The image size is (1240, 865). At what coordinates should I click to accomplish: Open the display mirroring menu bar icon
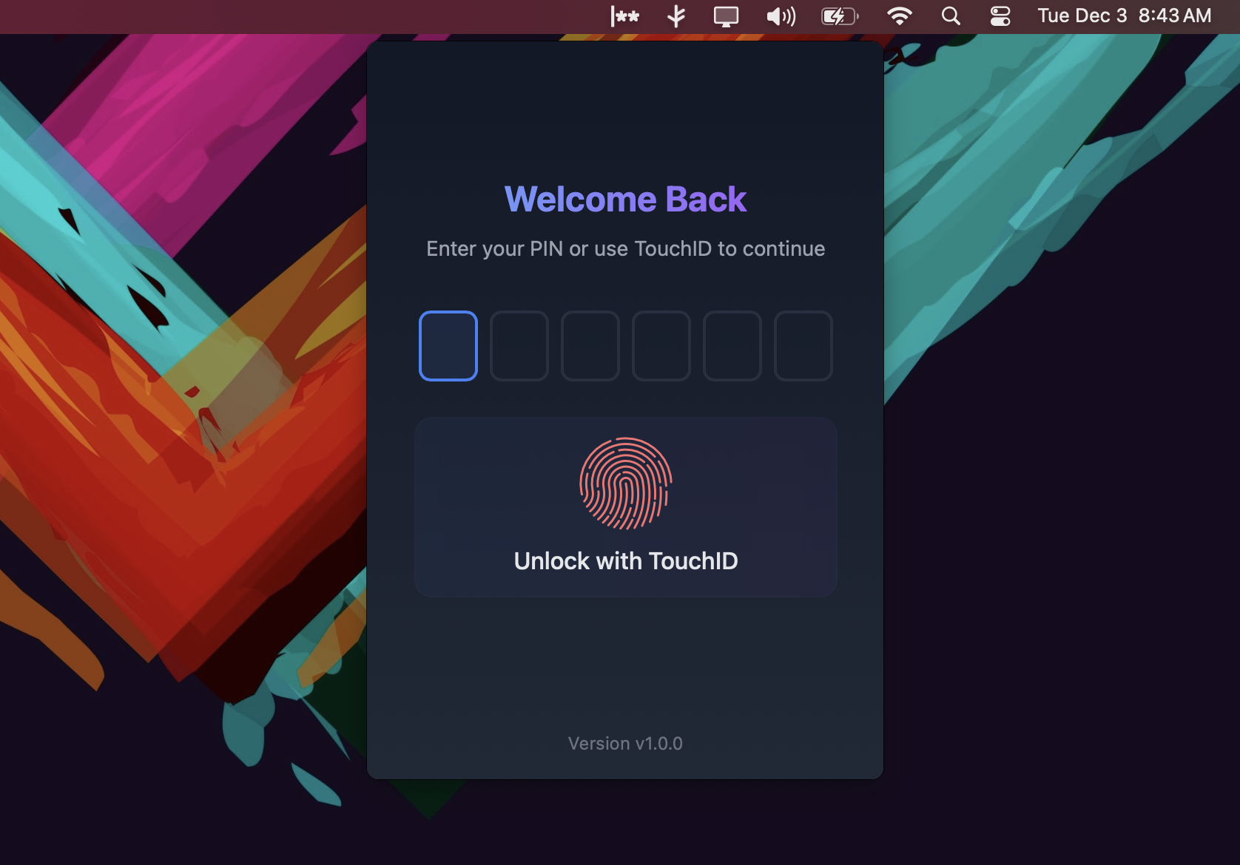726,16
